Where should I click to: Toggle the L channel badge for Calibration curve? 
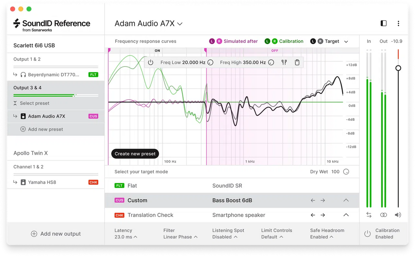pos(267,41)
